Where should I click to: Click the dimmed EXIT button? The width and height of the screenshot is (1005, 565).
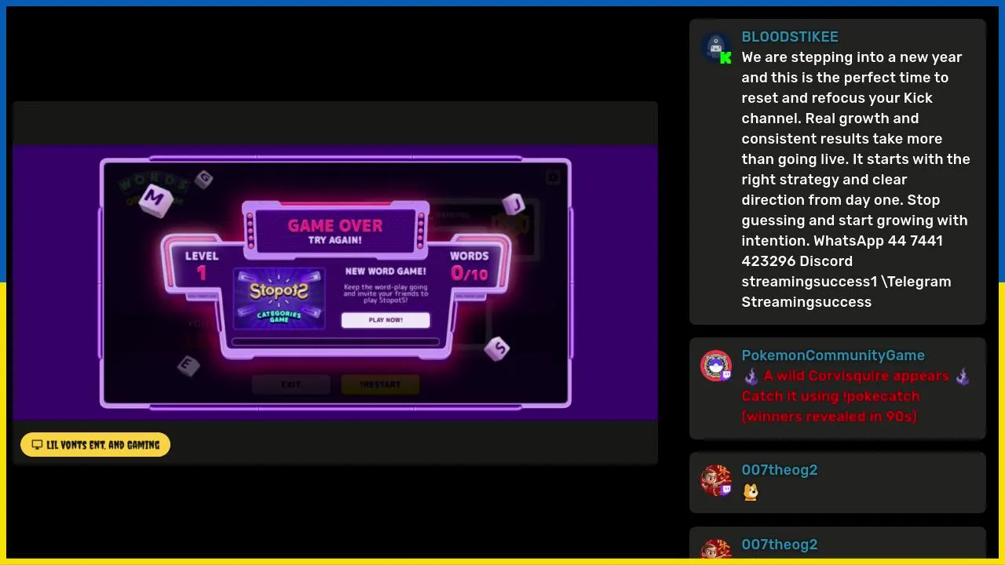pos(291,385)
